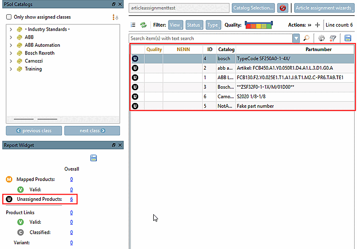Click the list view icon in toolbar
Viewport: 357px width, 249px height.
click(133, 25)
